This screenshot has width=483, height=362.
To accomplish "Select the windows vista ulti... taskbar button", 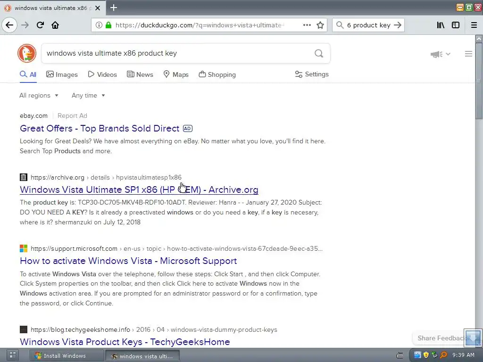I will click(142, 356).
